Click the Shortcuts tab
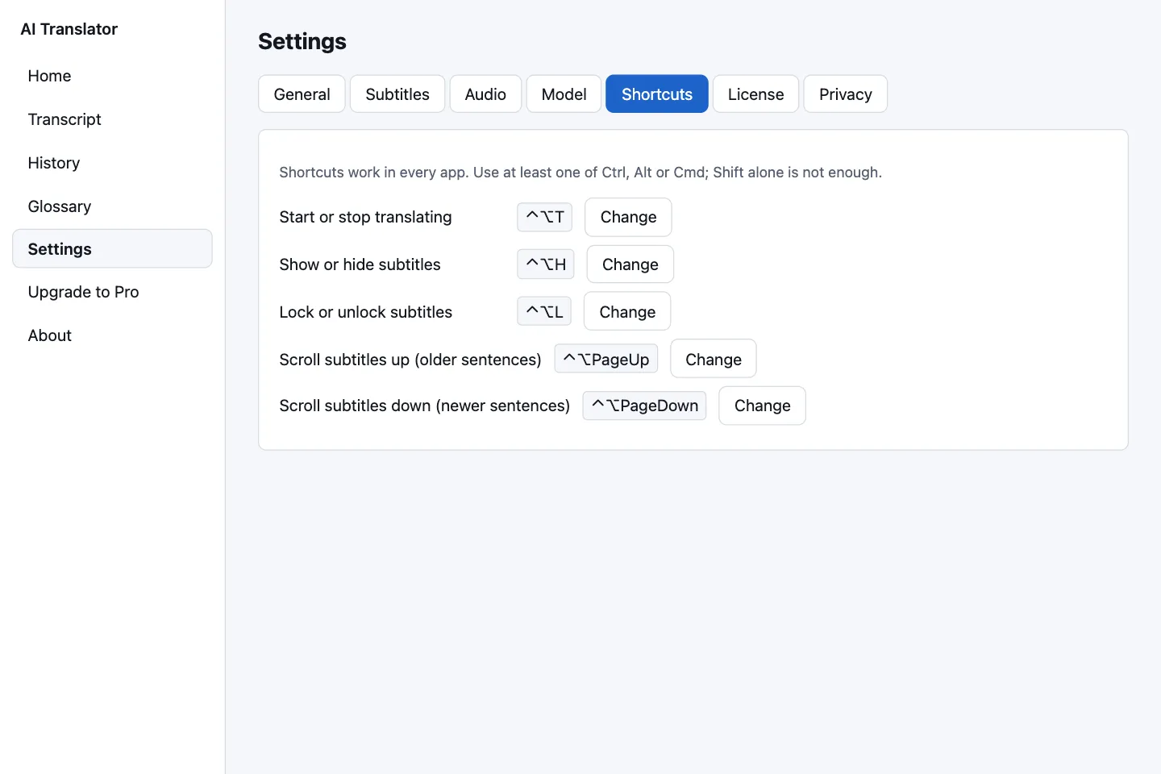 (657, 94)
